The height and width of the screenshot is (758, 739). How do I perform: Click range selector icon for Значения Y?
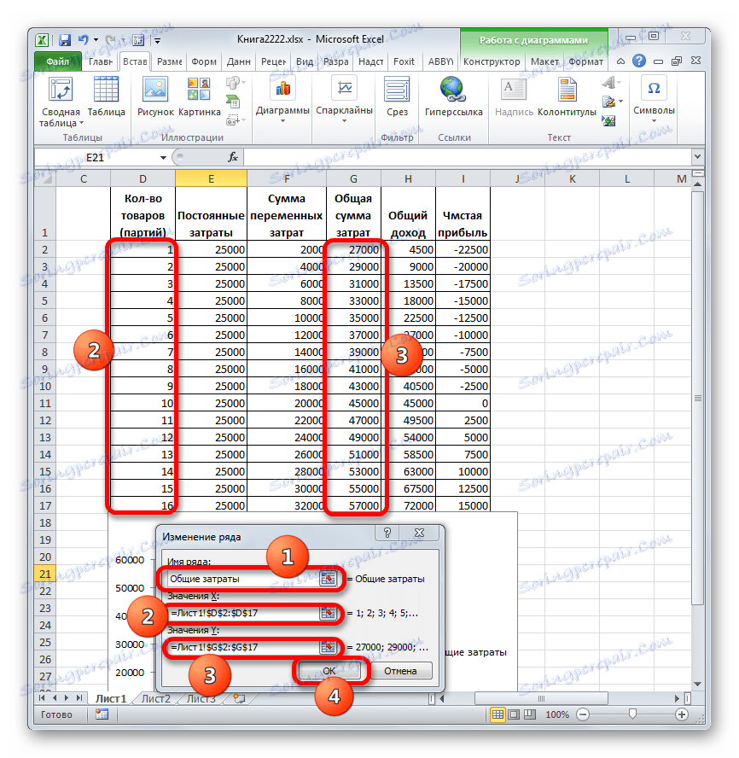click(x=329, y=647)
